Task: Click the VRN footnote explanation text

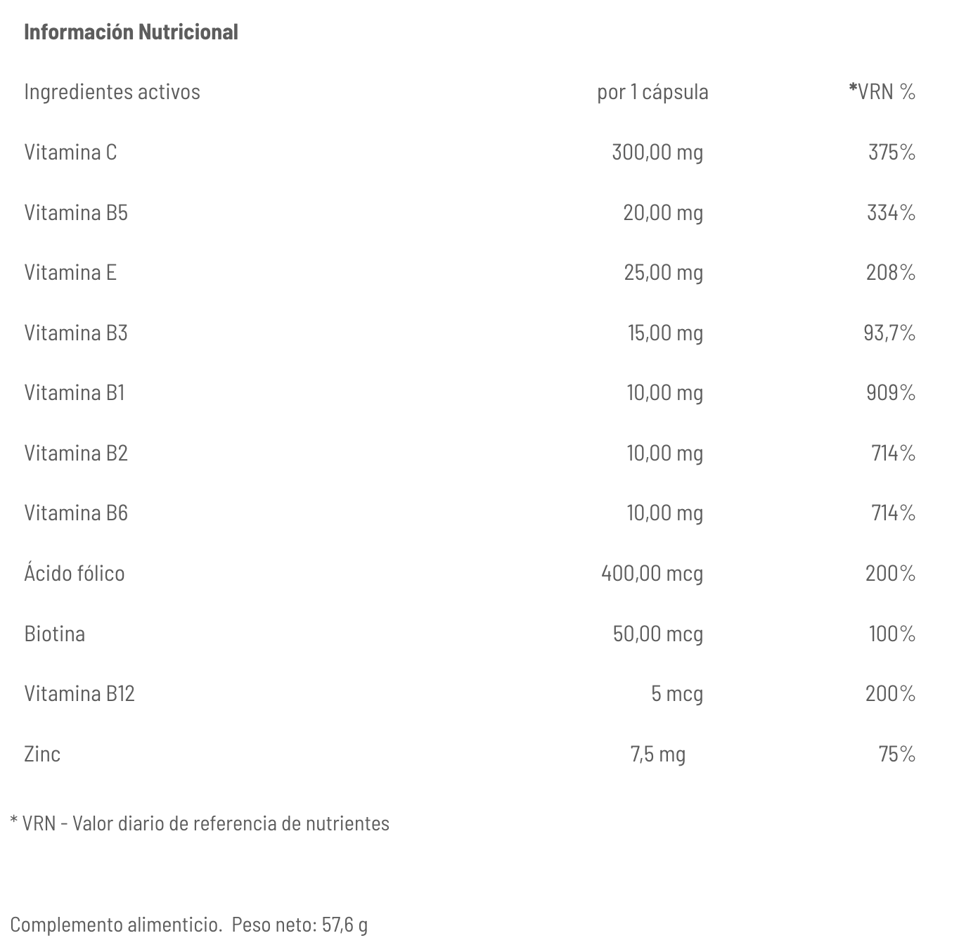Action: [200, 823]
